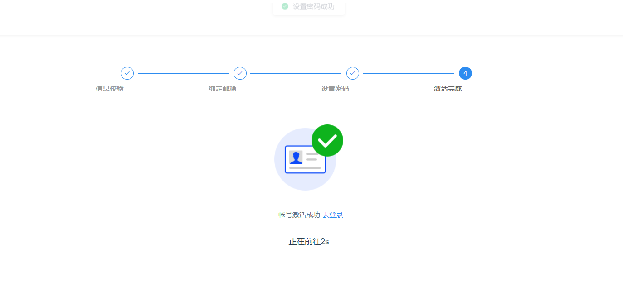This screenshot has width=623, height=286.
Task: Select the 信息校验 step label
Action: 110,89
